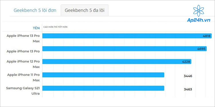This screenshot has width=215, height=107.
Task: Select the Apple iPhone 12 Pro Max label
Action: click(x=23, y=64)
